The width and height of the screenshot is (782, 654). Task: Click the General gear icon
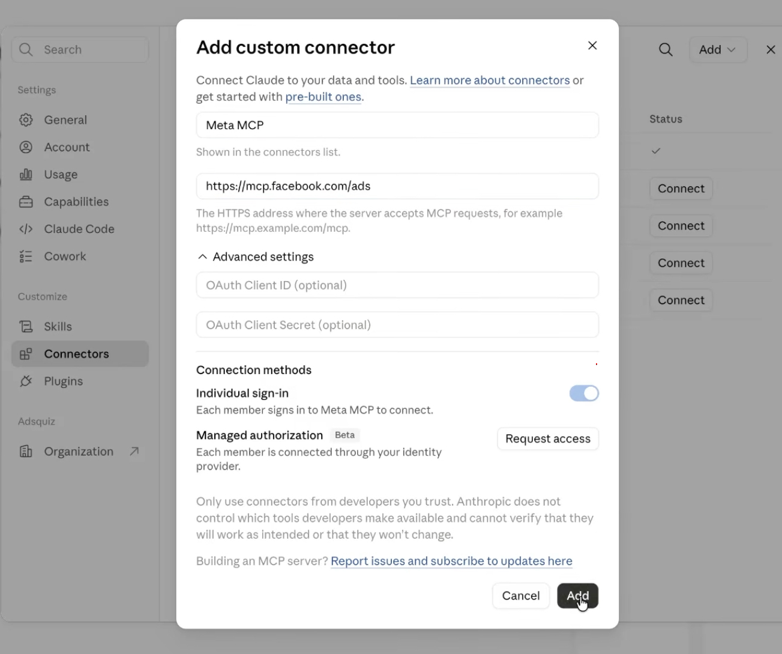click(x=26, y=120)
